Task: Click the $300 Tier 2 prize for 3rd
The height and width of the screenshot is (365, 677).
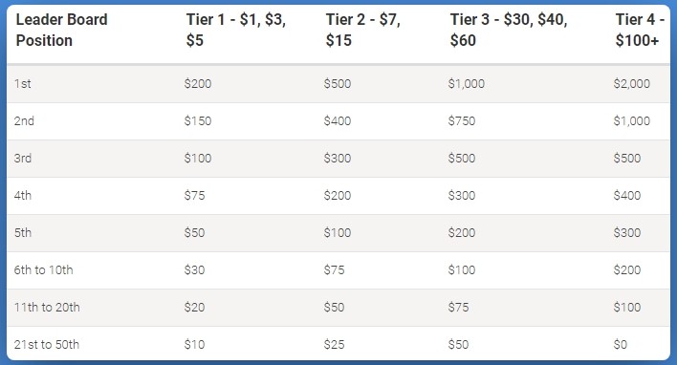Action: click(x=338, y=159)
